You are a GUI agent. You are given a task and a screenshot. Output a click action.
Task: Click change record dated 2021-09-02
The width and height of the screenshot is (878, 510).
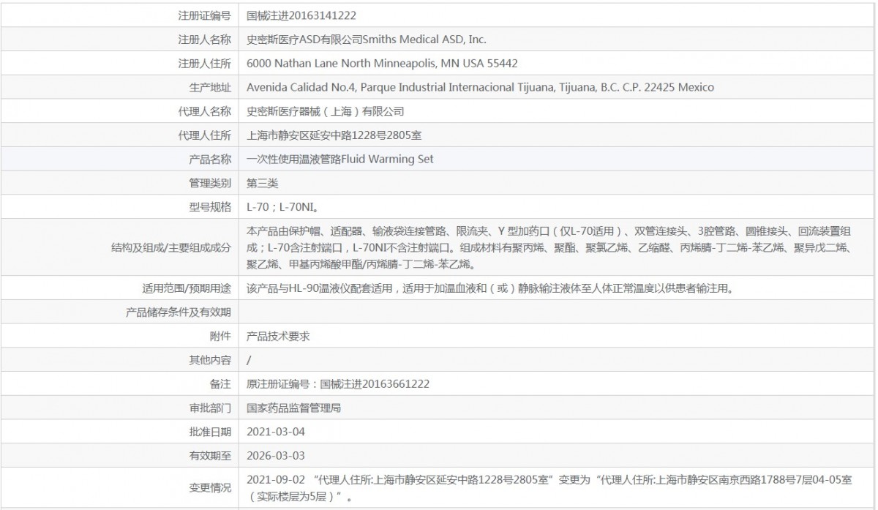coord(549,488)
